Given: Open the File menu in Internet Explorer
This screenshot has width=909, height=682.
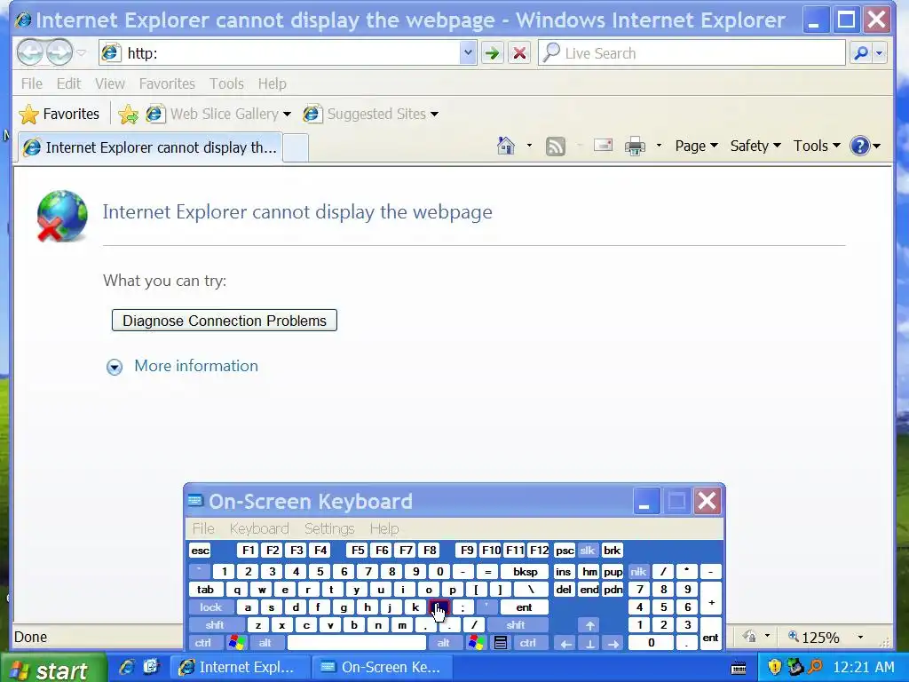Looking at the screenshot, I should (31, 83).
